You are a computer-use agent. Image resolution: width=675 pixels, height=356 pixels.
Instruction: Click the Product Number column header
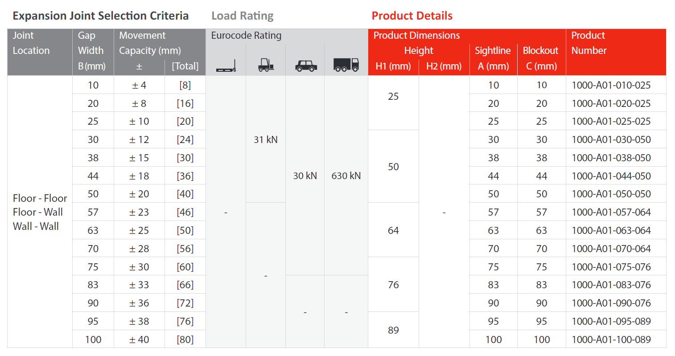pyautogui.click(x=589, y=43)
